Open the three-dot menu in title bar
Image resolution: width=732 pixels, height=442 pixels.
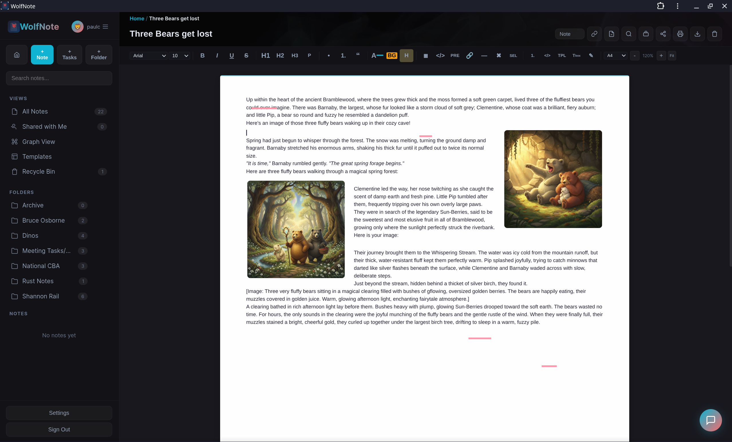tap(677, 6)
